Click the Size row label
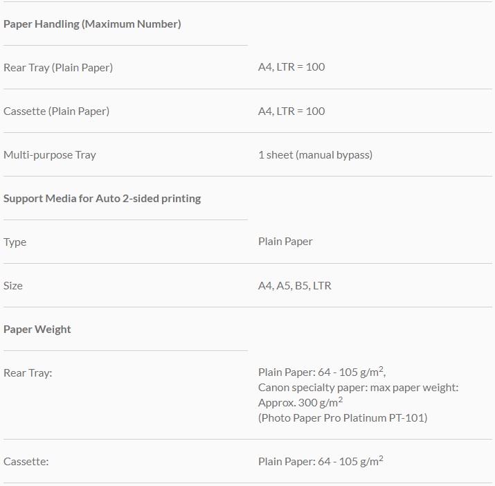 [x=13, y=286]
